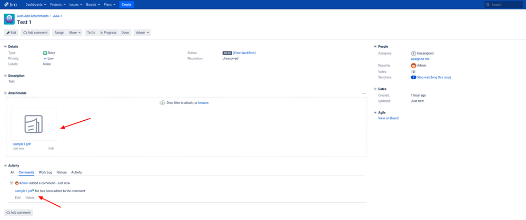Click the Edit issue button
This screenshot has width=526, height=220.
click(x=11, y=33)
